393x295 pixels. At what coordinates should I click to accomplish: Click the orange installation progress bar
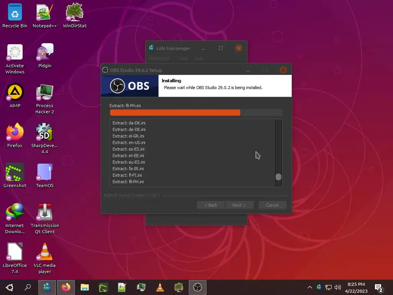click(196, 113)
